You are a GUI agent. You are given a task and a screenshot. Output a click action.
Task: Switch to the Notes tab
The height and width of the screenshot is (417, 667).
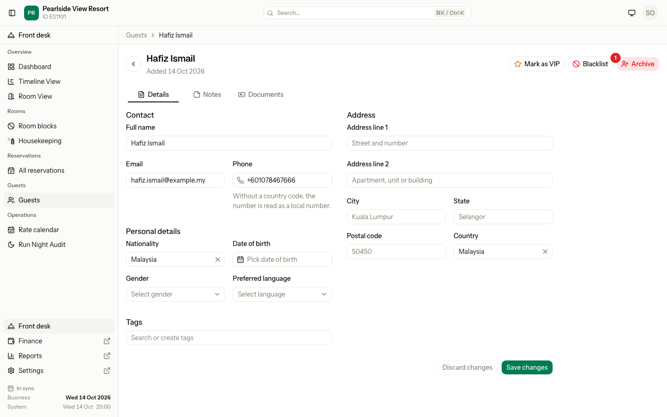click(x=207, y=95)
